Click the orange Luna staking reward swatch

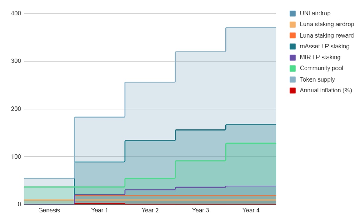point(293,36)
